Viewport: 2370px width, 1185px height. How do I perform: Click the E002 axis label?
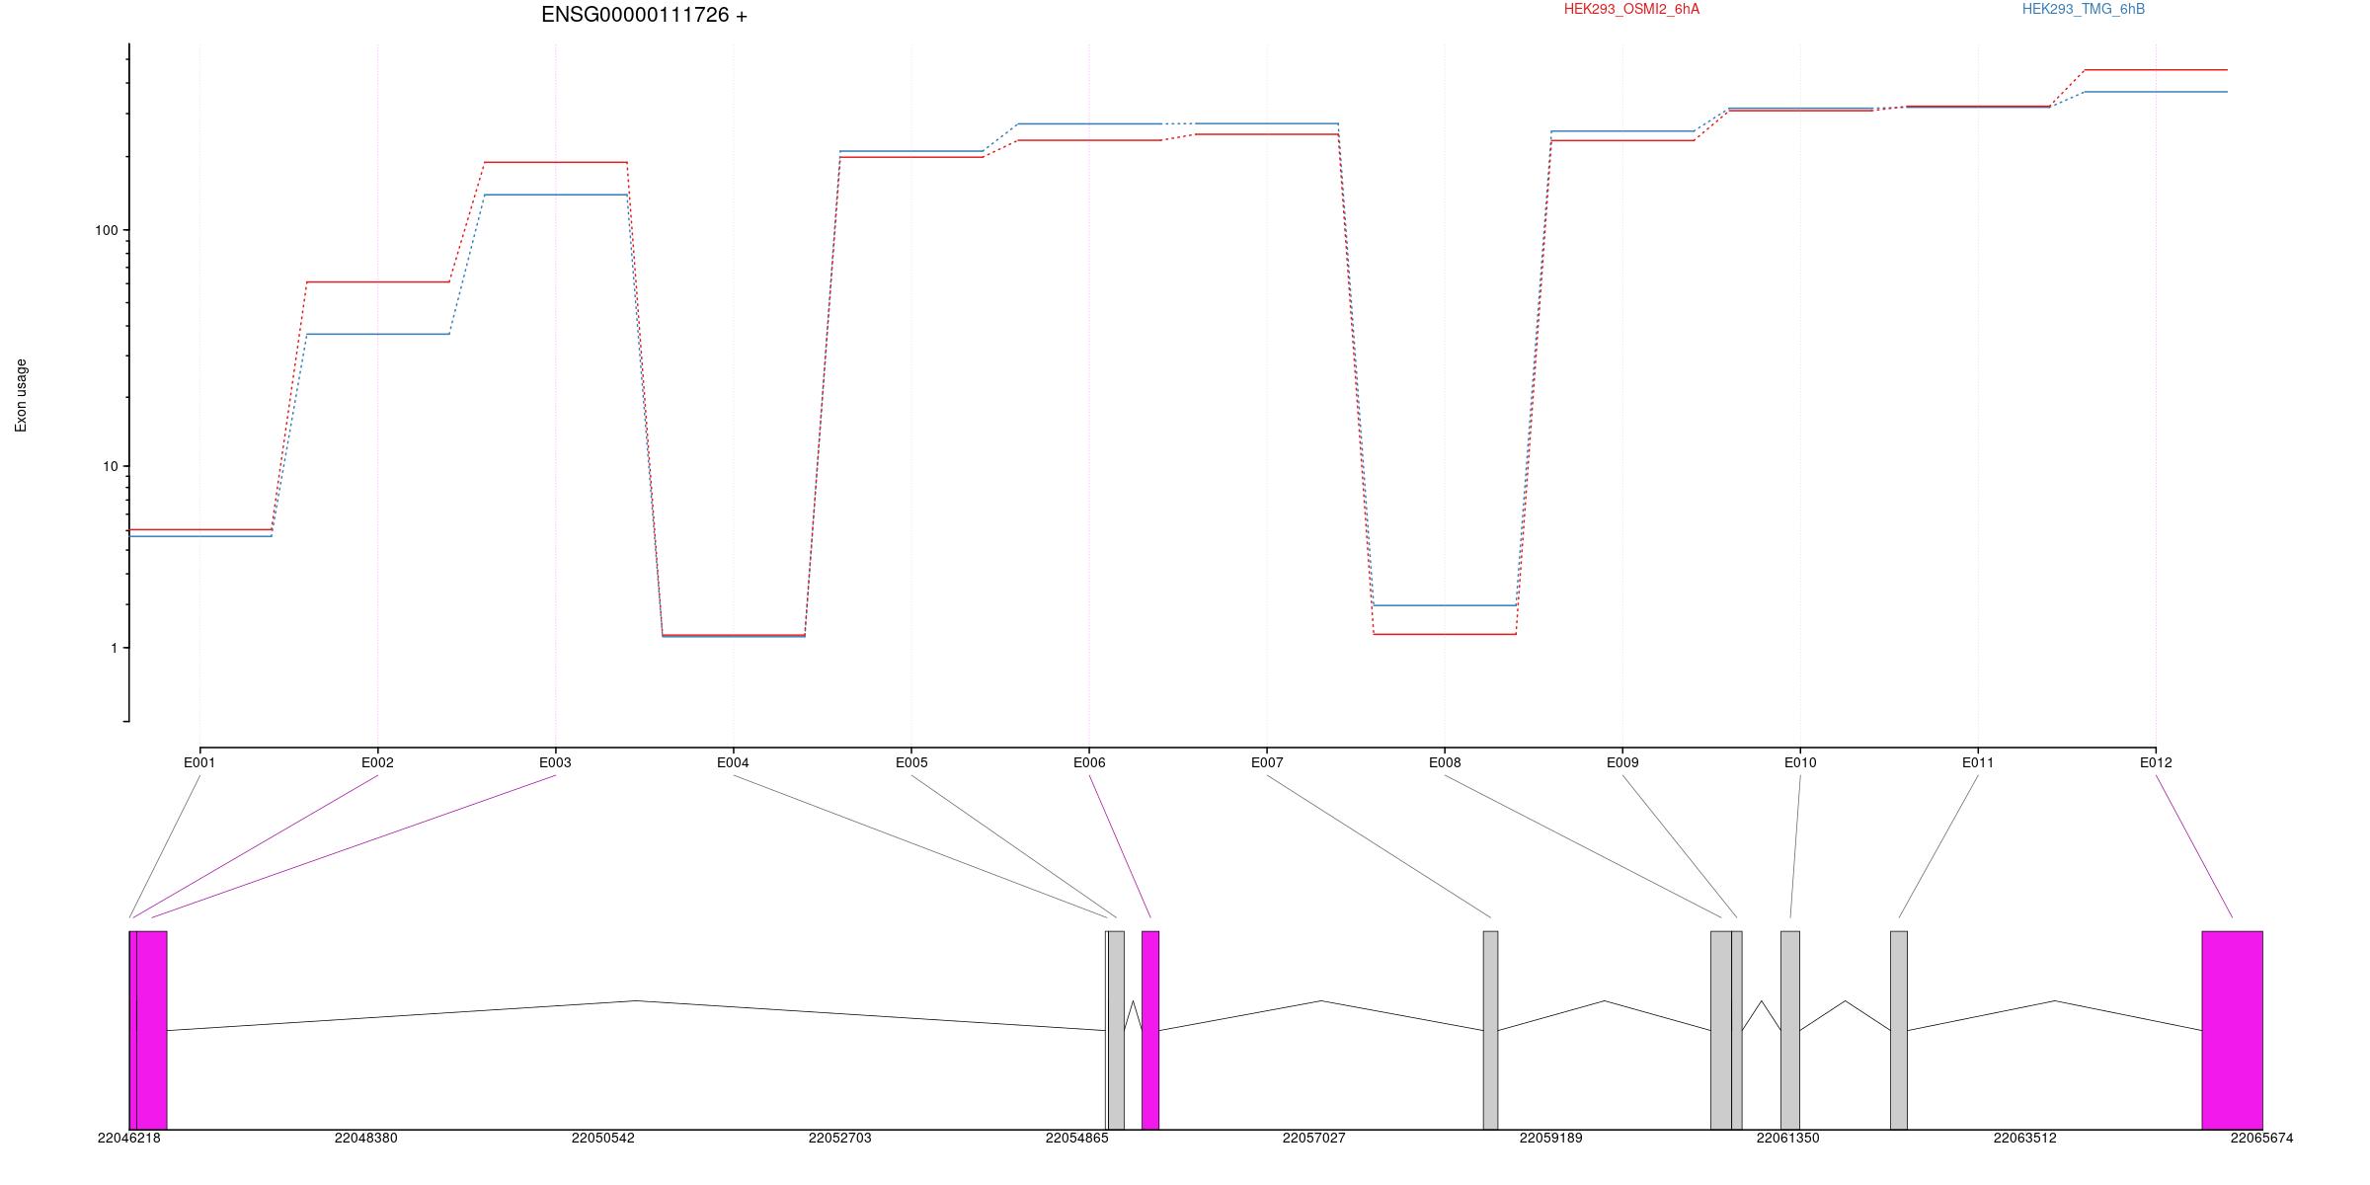tap(377, 762)
